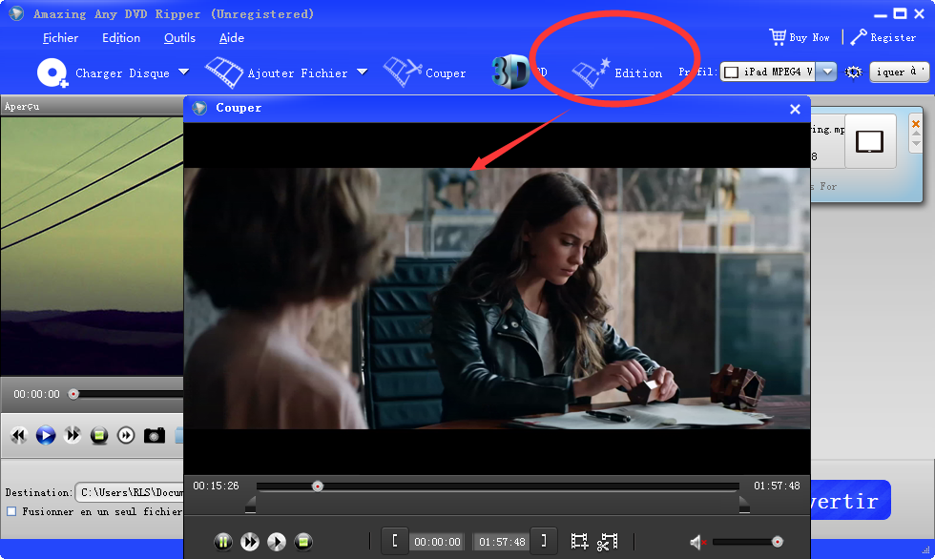Close the Couper dialog
This screenshot has width=935, height=559.
click(x=795, y=109)
